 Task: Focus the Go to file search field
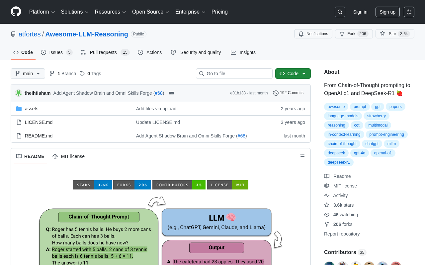tap(234, 74)
